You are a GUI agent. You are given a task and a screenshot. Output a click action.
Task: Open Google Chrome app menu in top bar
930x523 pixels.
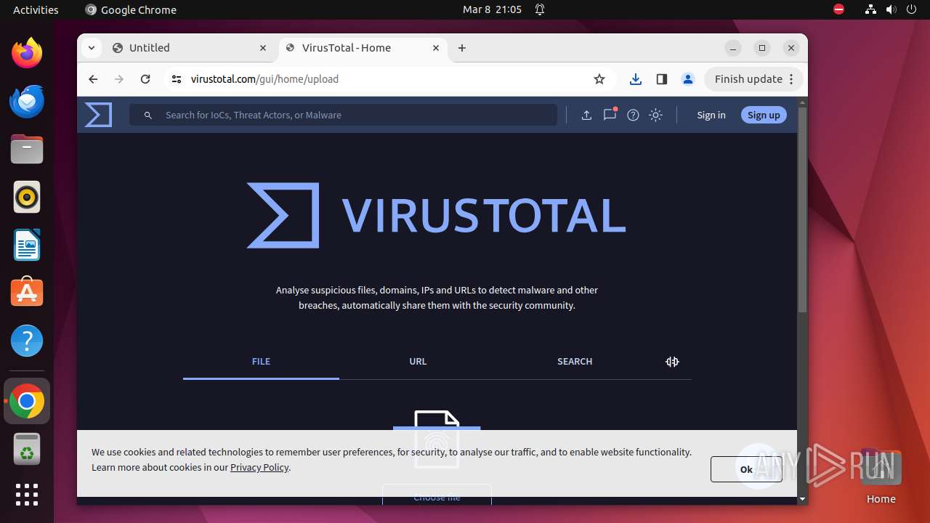click(x=131, y=9)
